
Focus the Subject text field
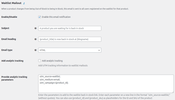click(x=70, y=28)
